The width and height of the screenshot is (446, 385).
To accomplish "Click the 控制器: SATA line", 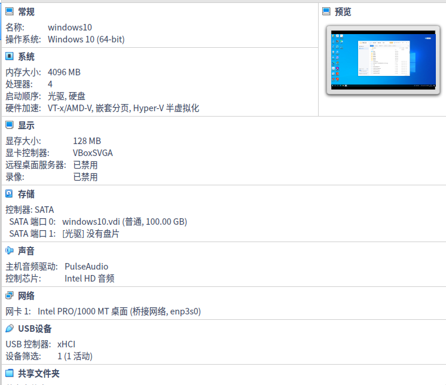I will (29, 210).
